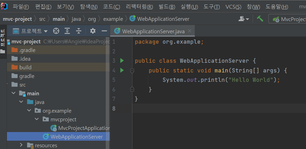
Task: Click the WebApplicationServer class name in code
Action: click(214, 61)
